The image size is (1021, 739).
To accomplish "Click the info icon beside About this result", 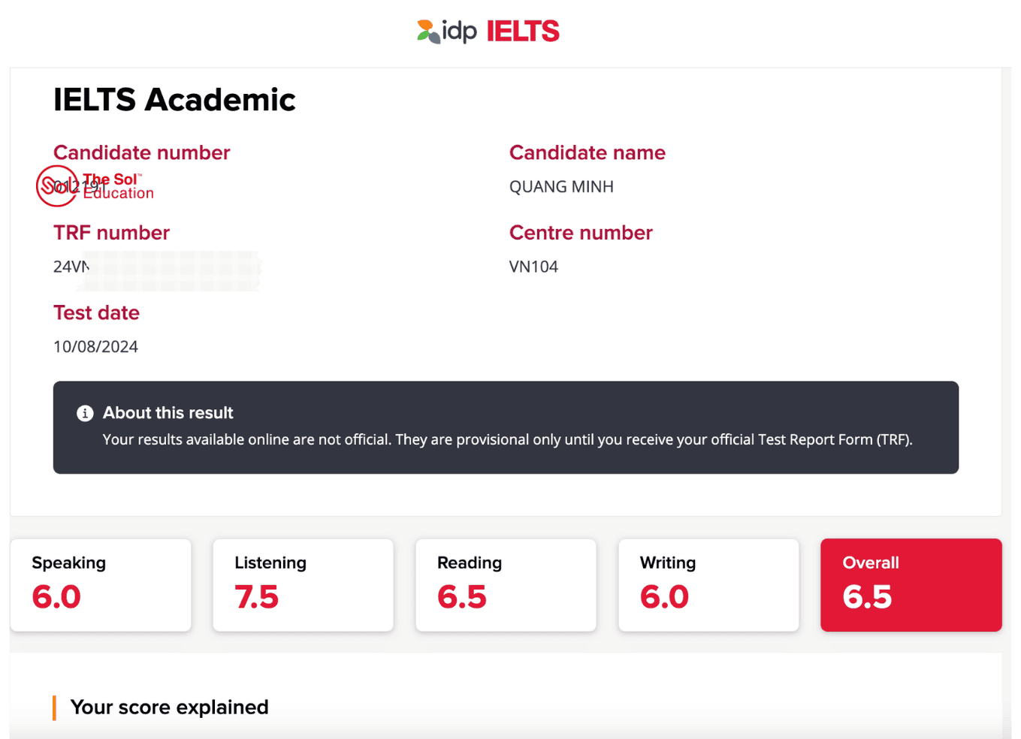I will (x=85, y=413).
